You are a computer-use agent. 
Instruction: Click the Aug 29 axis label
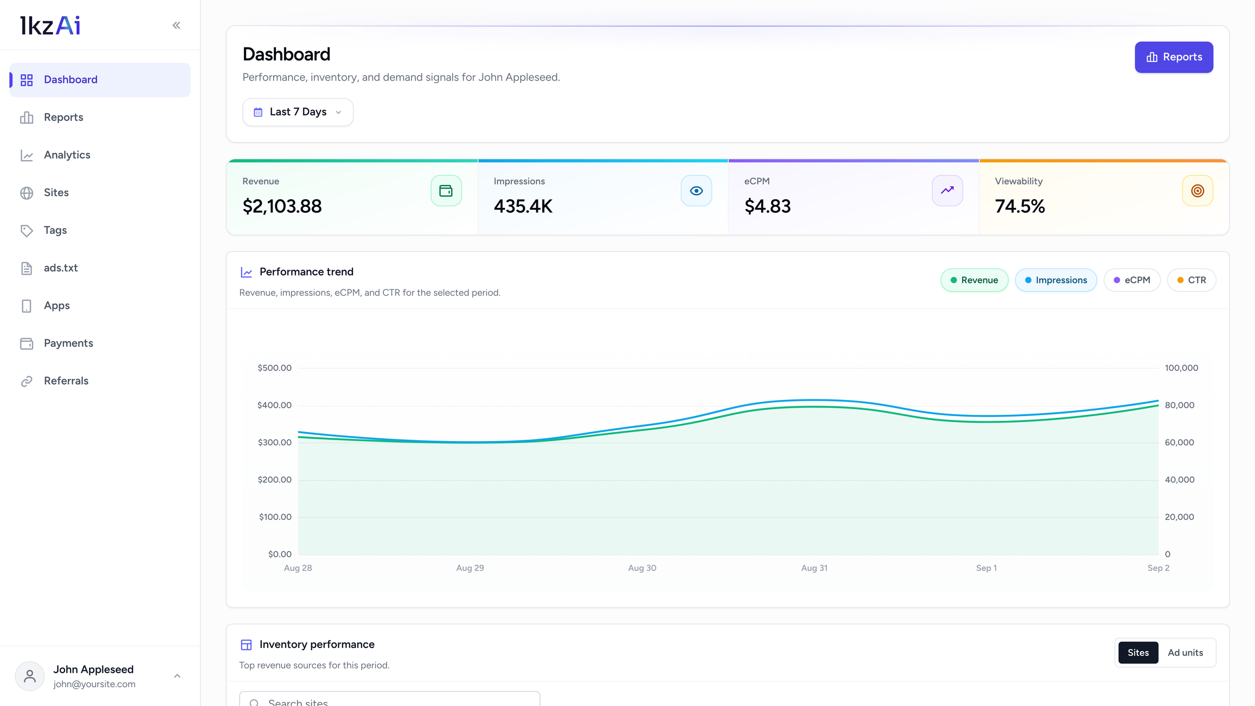470,568
